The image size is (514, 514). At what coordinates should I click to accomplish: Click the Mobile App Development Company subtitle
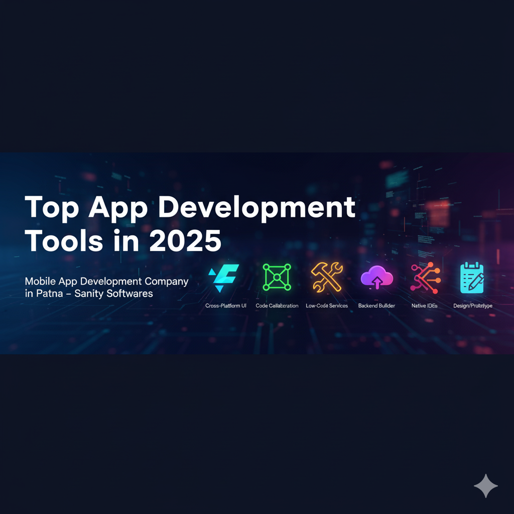tap(107, 281)
